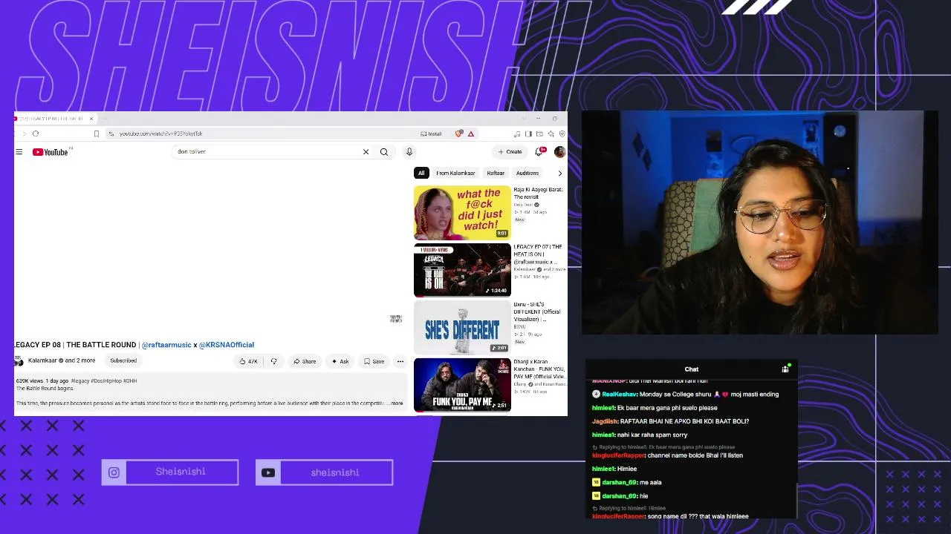Open YouTube notifications bell

point(540,152)
